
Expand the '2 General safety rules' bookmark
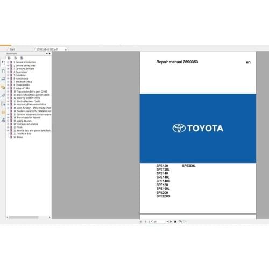tap(8, 66)
